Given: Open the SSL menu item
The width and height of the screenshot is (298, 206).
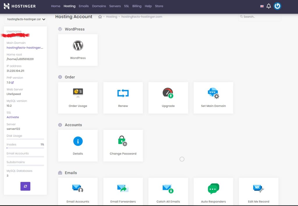Looking at the screenshot, I should point(127,6).
